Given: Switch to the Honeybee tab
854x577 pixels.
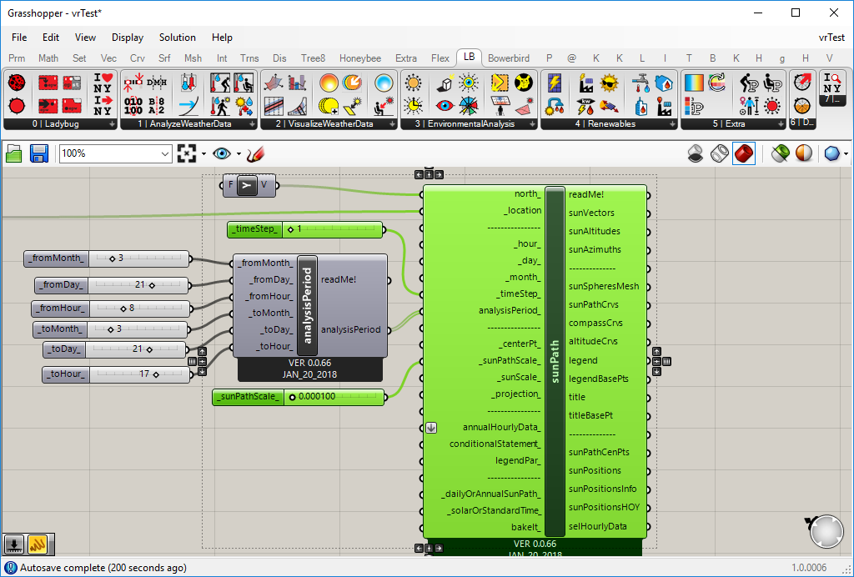Looking at the screenshot, I should coord(360,58).
